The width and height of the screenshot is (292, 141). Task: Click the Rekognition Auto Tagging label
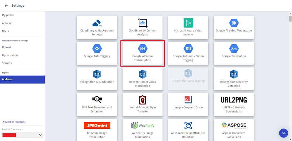[x=188, y=81]
